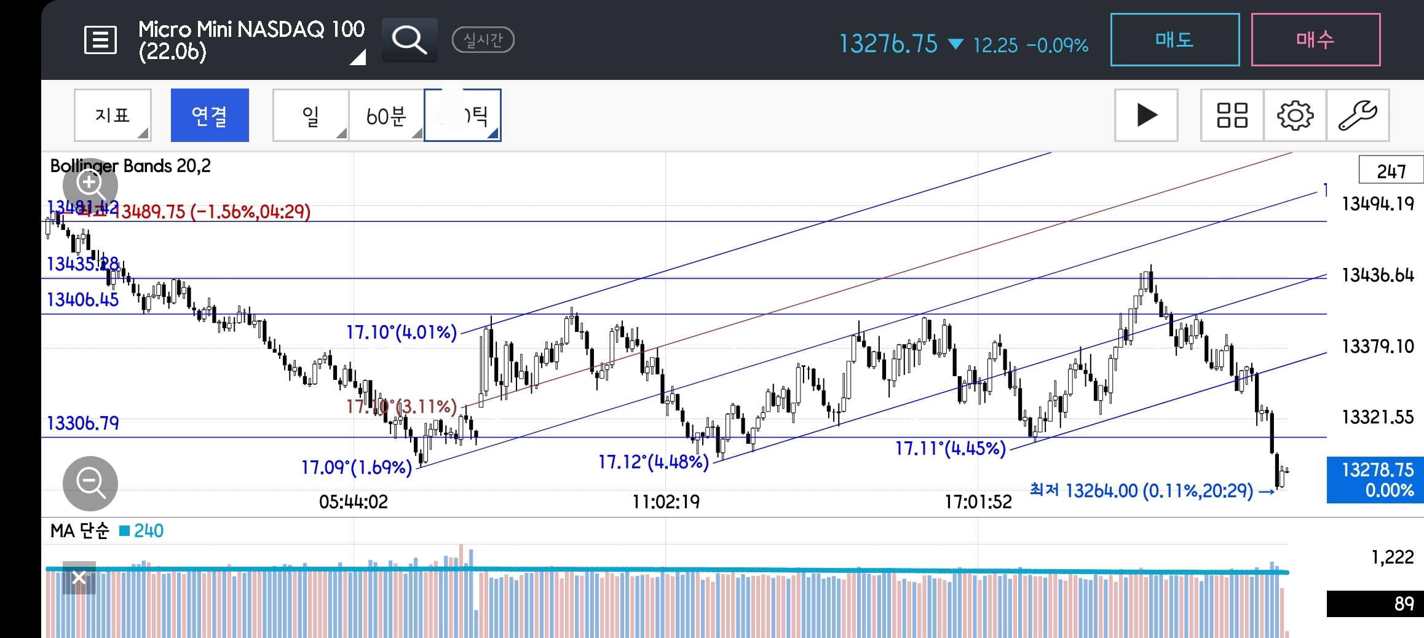This screenshot has width=1424, height=638.
Task: Click the 13406.45 horizontal line label
Action: (83, 300)
